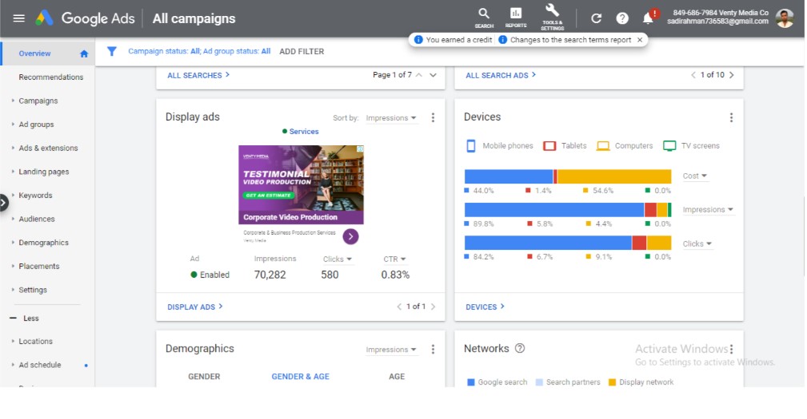Screen dimensions: 807x419
Task: Click the Corporate Video Production ad thumbnail
Action: tap(301, 184)
